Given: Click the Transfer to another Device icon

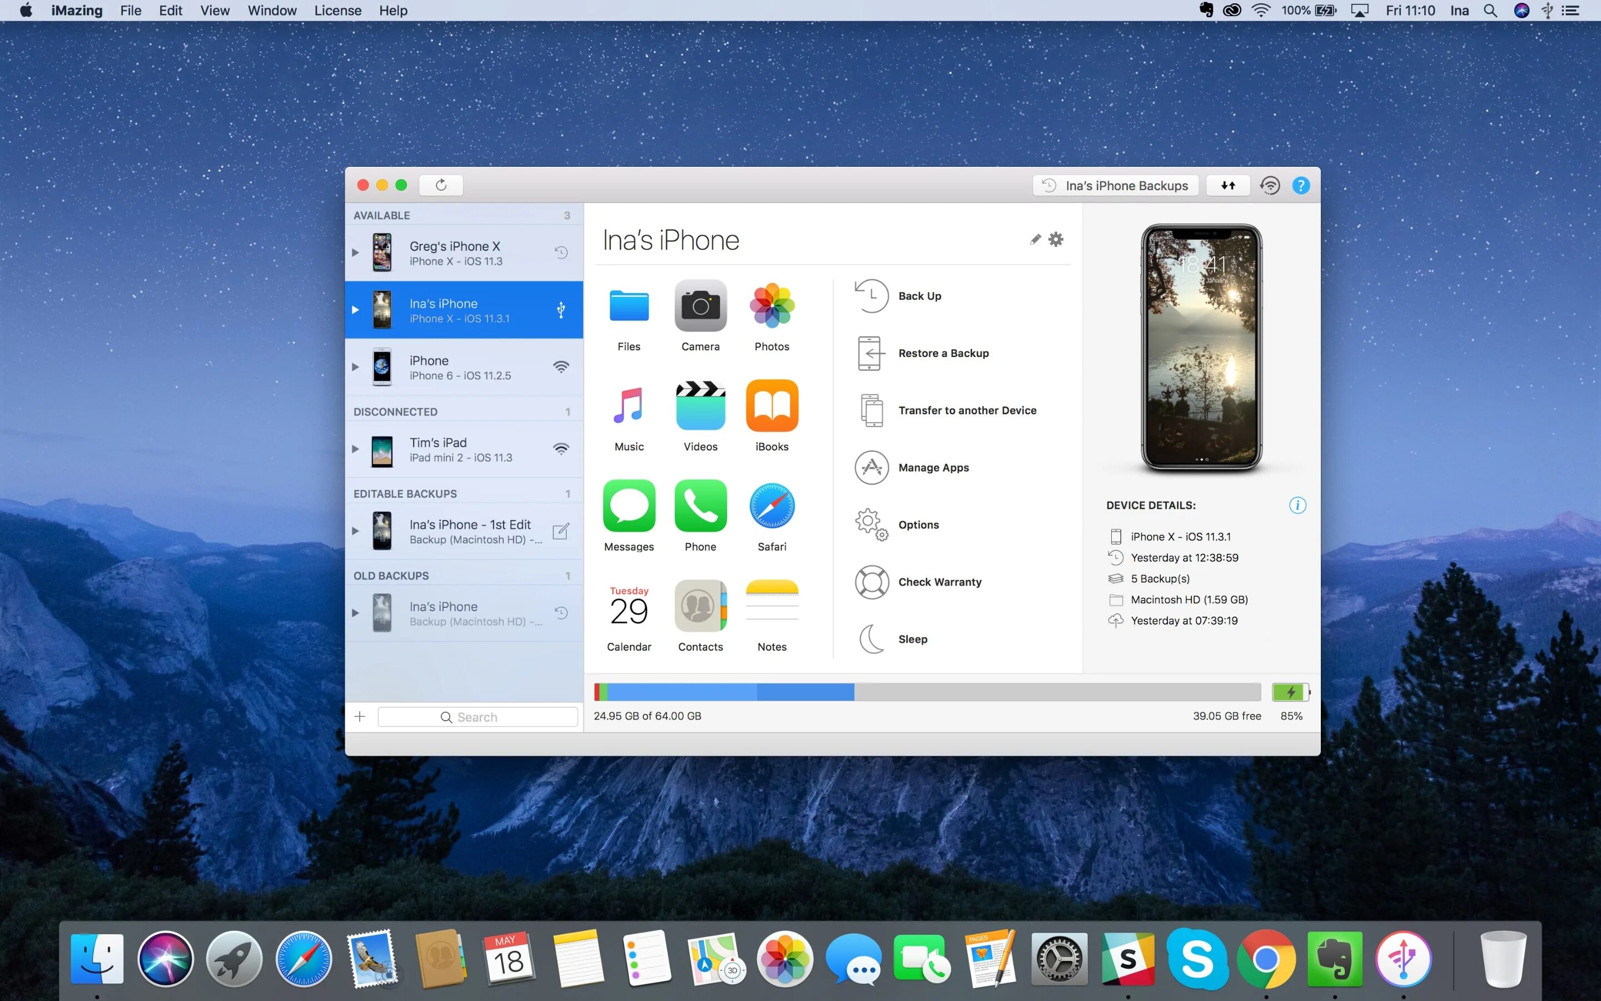Looking at the screenshot, I should tap(872, 409).
